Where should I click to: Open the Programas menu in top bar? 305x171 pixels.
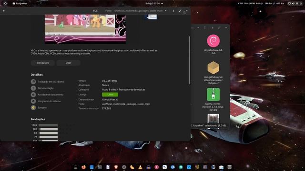[20, 3]
